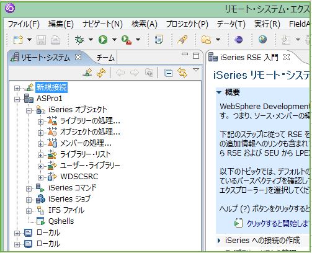Click the document list toolbar icon
This screenshot has width=312, height=253.
pyautogui.click(x=159, y=40)
